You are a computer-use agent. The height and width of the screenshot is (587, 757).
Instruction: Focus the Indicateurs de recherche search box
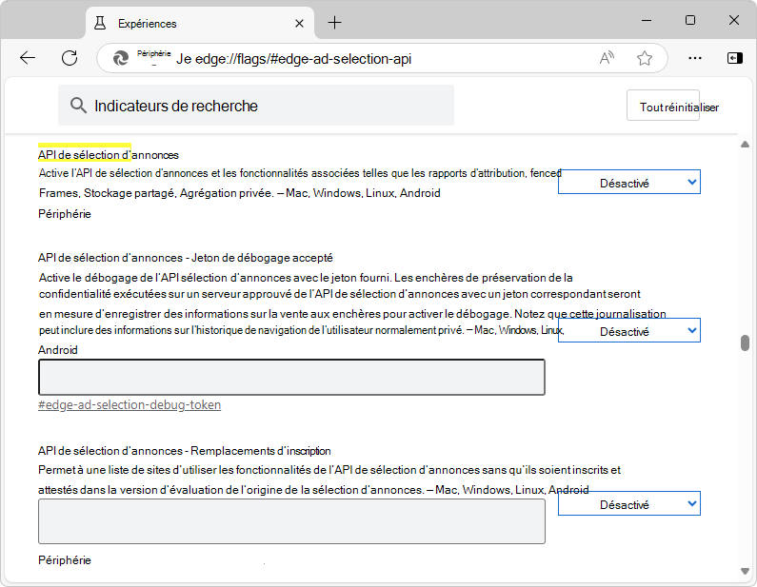pyautogui.click(x=256, y=106)
